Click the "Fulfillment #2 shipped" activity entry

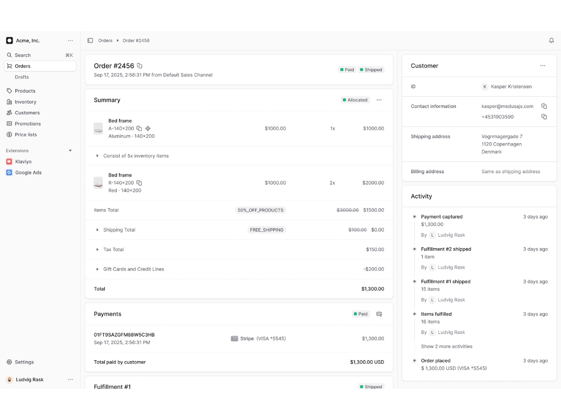tap(446, 249)
